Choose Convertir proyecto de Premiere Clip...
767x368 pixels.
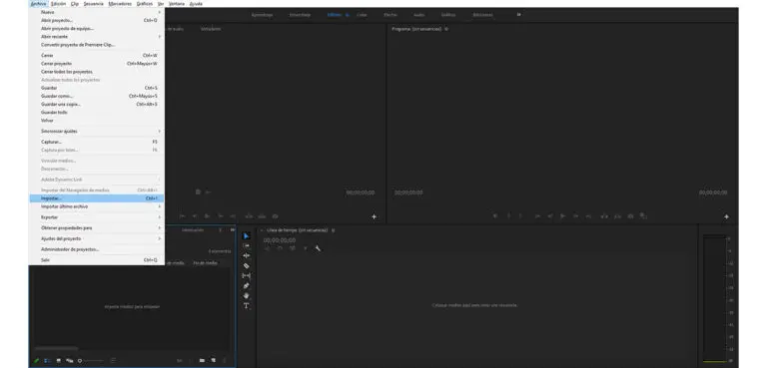97,45
